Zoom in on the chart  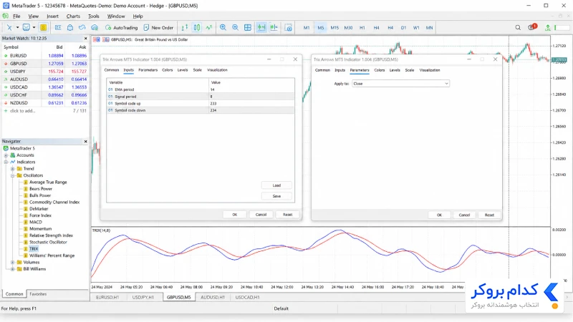coord(223,28)
